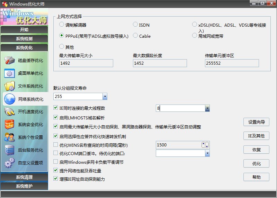The image size is (277, 198).
Task: Toggle 启用LMHOSTS域名解析 checkbox
Action: [x=56, y=117]
